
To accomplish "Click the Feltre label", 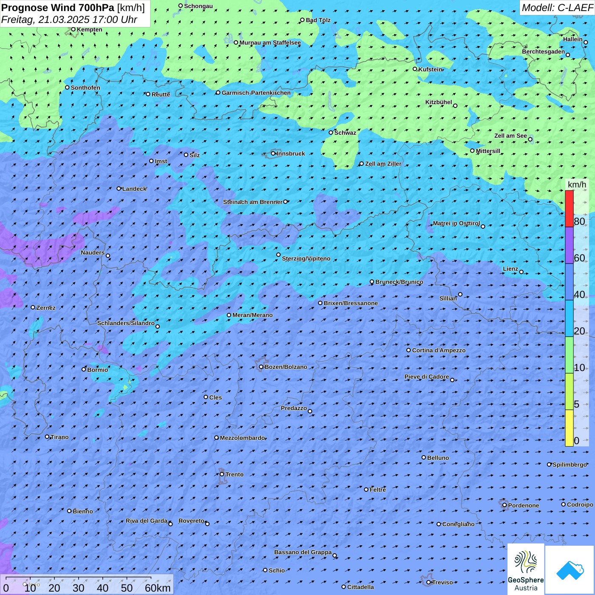I will point(377,490).
